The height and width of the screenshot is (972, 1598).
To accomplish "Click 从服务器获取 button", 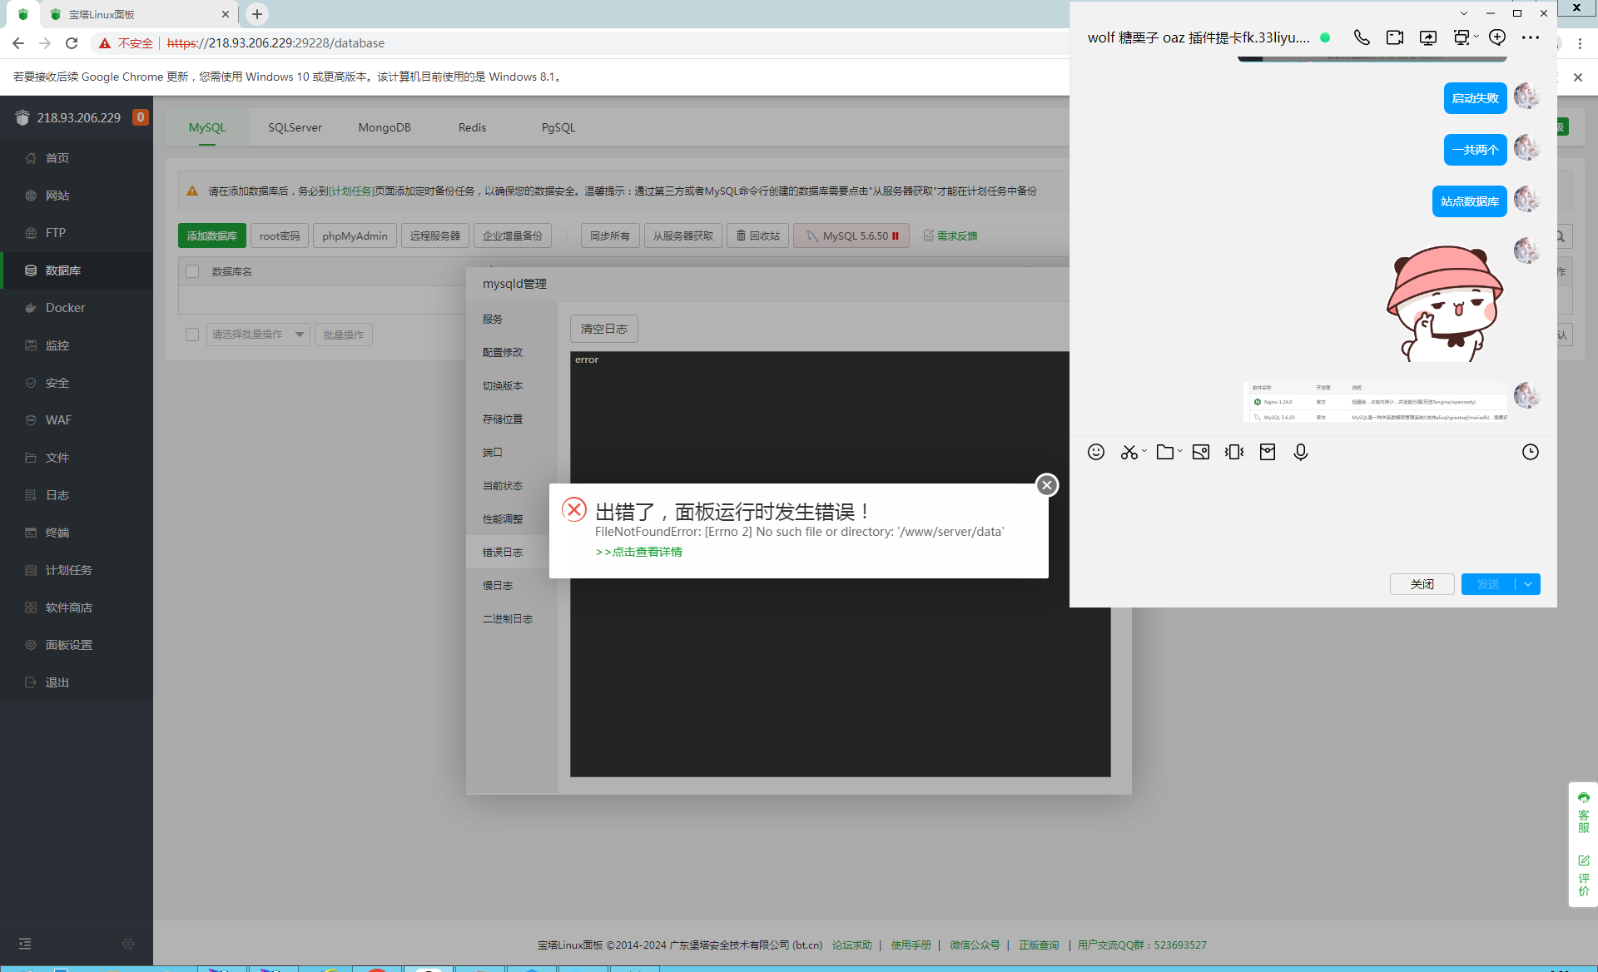I will pos(683,236).
